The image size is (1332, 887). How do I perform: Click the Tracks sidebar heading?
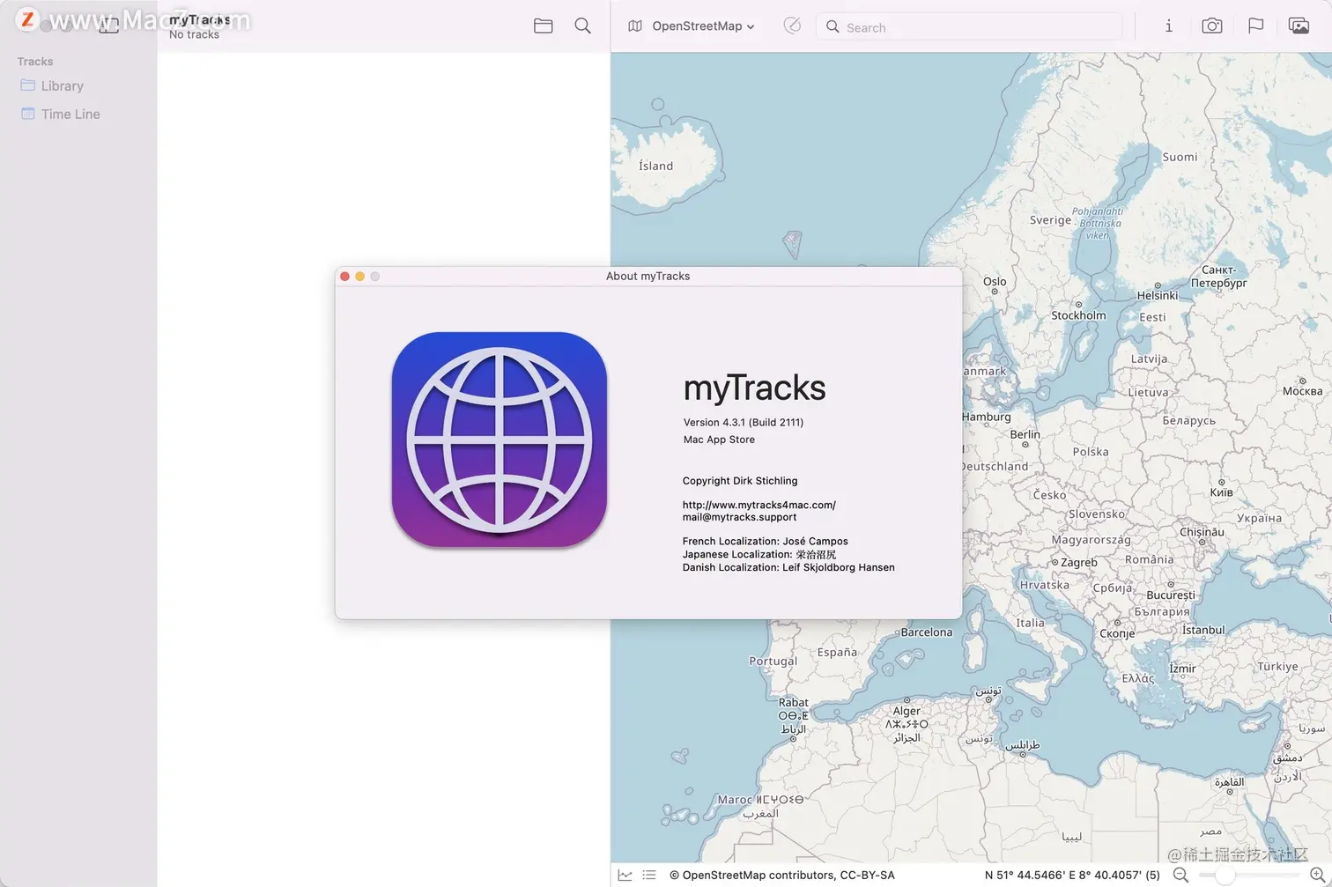click(35, 62)
